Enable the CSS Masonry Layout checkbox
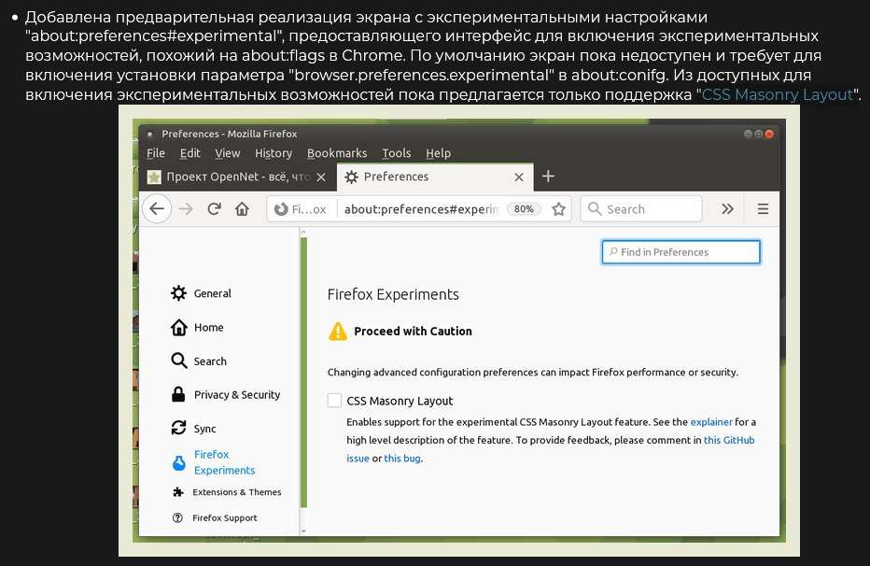This screenshot has height=566, width=870. click(x=334, y=400)
